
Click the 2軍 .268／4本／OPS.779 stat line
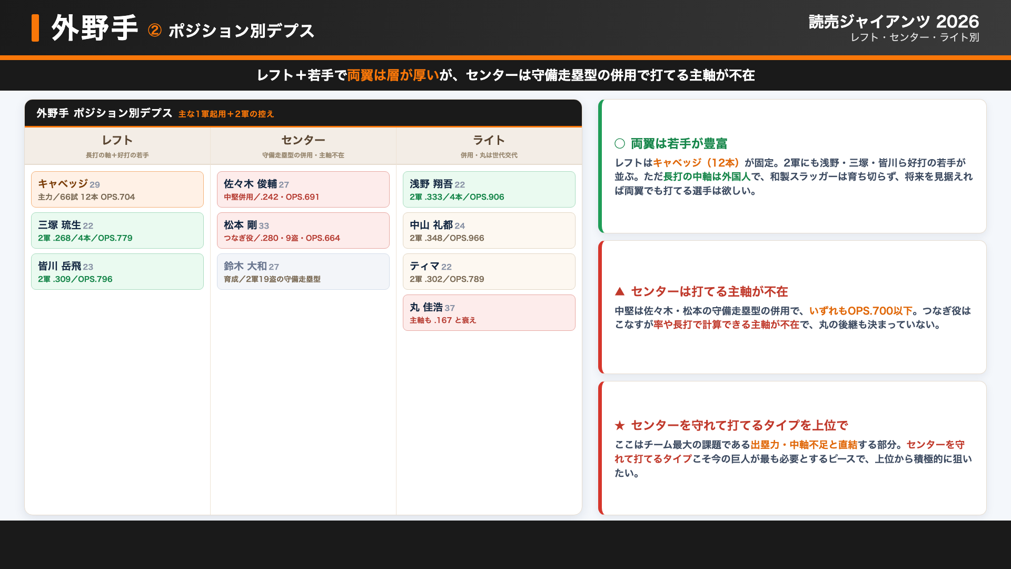point(85,238)
